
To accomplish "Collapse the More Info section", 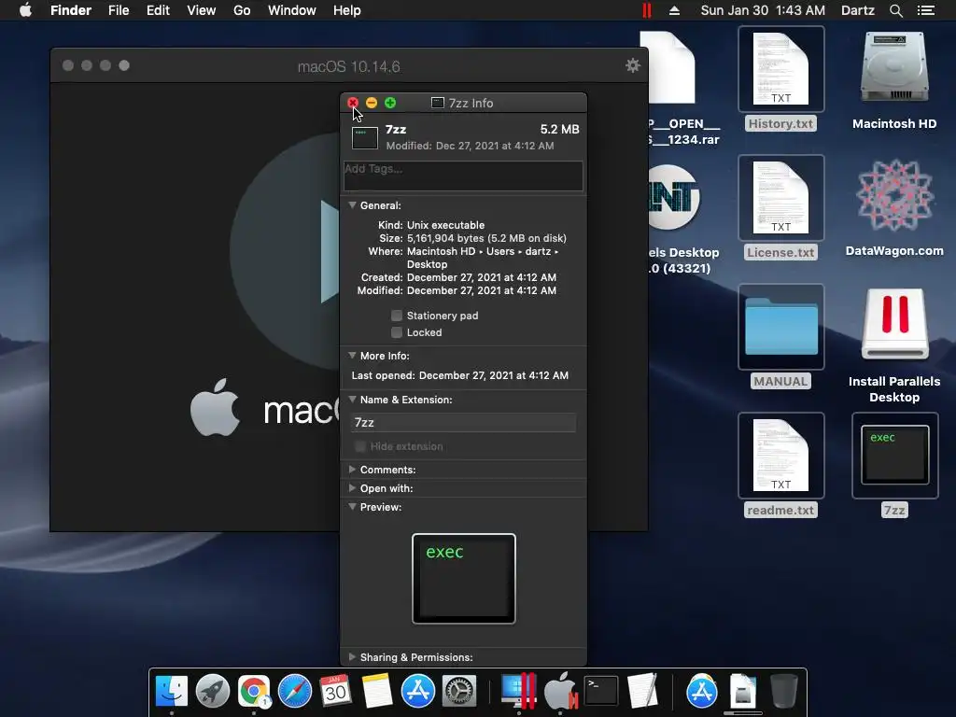I will pos(352,356).
